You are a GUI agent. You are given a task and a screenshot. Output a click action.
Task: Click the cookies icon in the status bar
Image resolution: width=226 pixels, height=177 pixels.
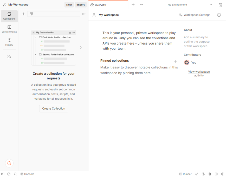click(x=203, y=174)
